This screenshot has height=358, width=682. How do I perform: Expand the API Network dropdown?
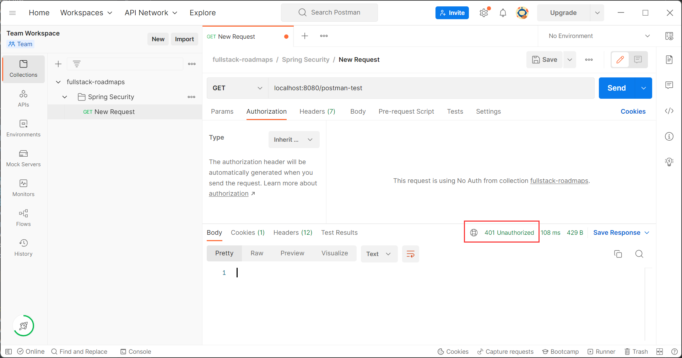[x=151, y=13]
